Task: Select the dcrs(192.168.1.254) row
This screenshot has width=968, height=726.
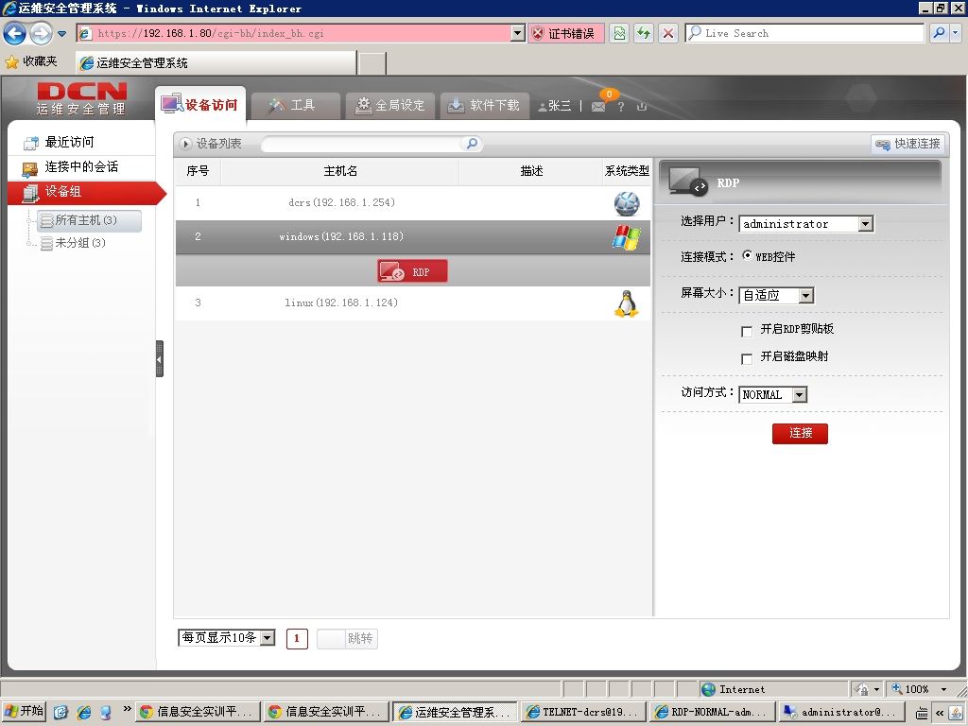Action: point(412,203)
